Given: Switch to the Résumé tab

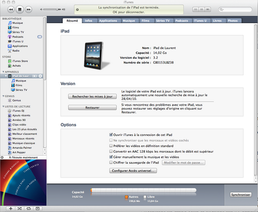Looking at the screenshot, I should (x=72, y=21).
